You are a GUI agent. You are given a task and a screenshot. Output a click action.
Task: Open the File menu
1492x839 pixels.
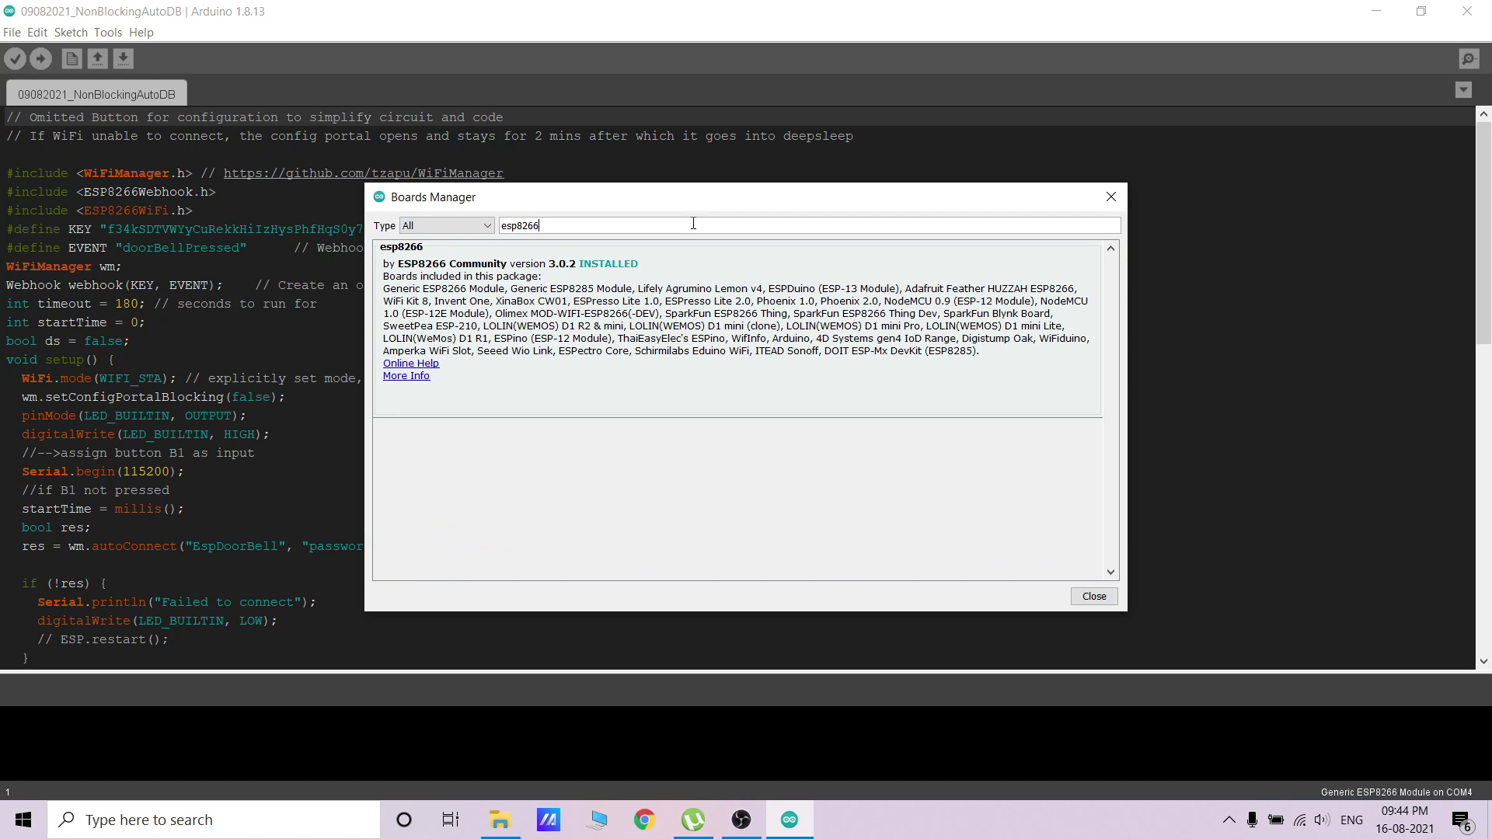pos(12,33)
